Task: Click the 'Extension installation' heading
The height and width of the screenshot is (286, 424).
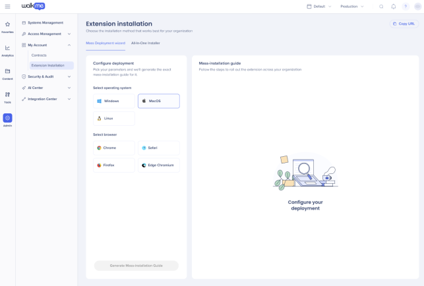Action: point(119,24)
